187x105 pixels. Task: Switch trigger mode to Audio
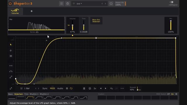60,88
